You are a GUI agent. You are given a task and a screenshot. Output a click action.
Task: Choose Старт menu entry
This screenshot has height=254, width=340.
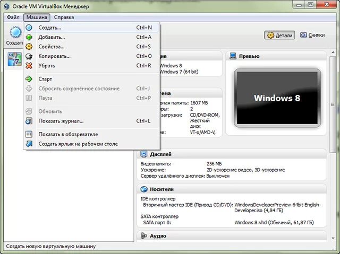(91, 79)
